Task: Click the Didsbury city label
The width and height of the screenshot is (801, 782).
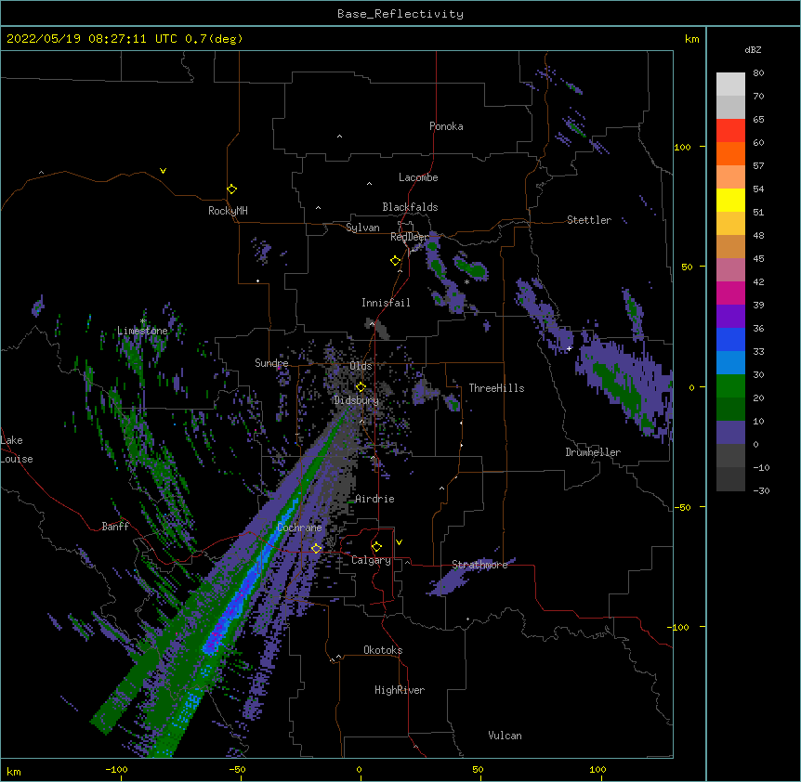Action: coord(357,400)
